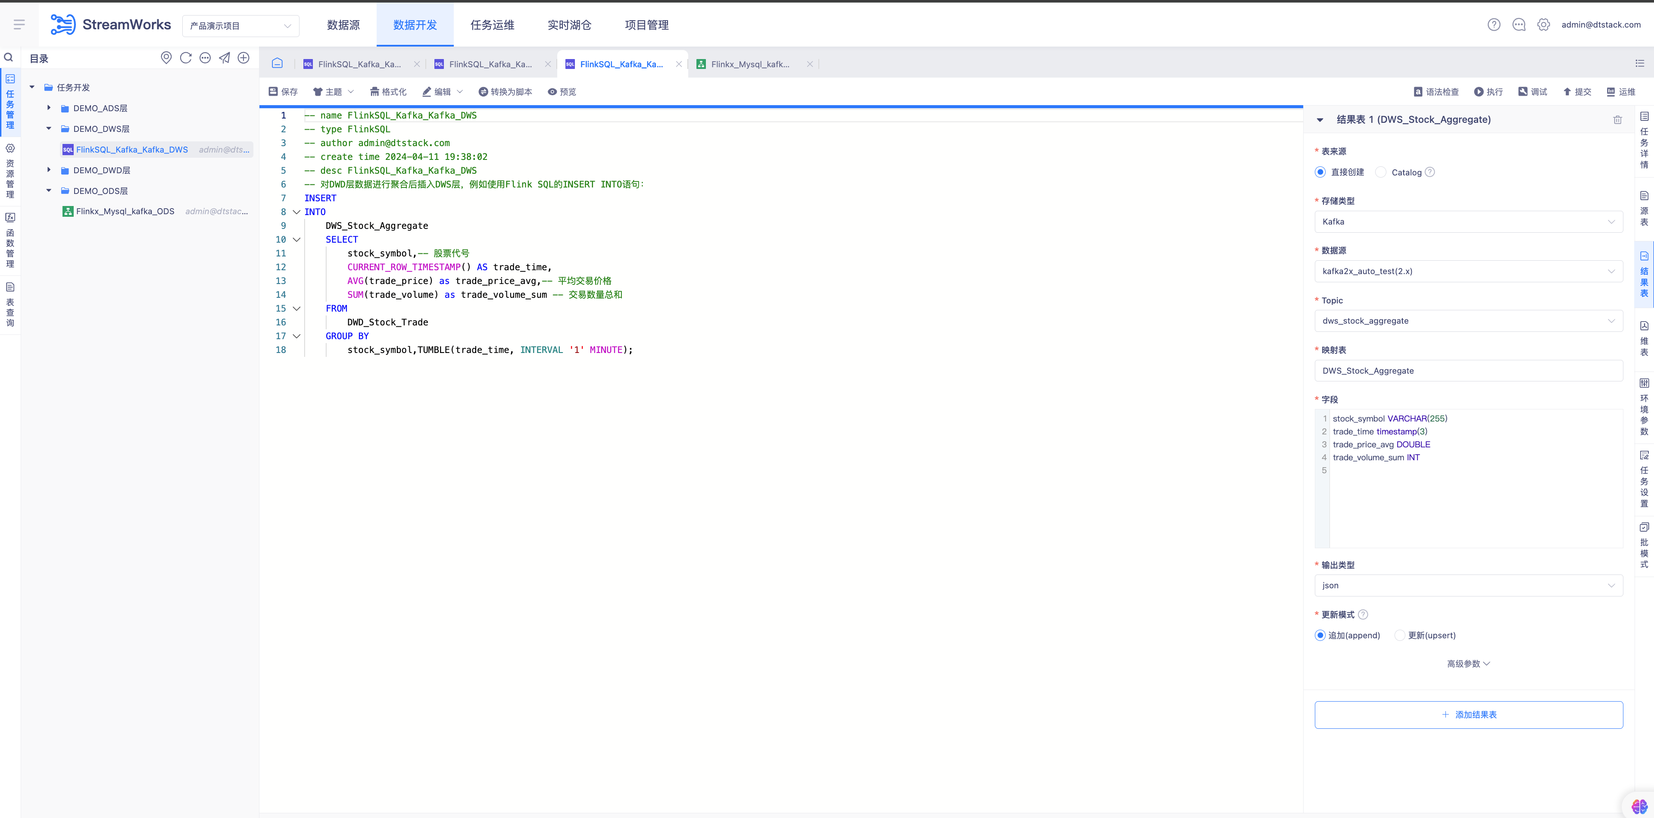
Task: Switch to 数据源 top menu
Action: tap(343, 25)
